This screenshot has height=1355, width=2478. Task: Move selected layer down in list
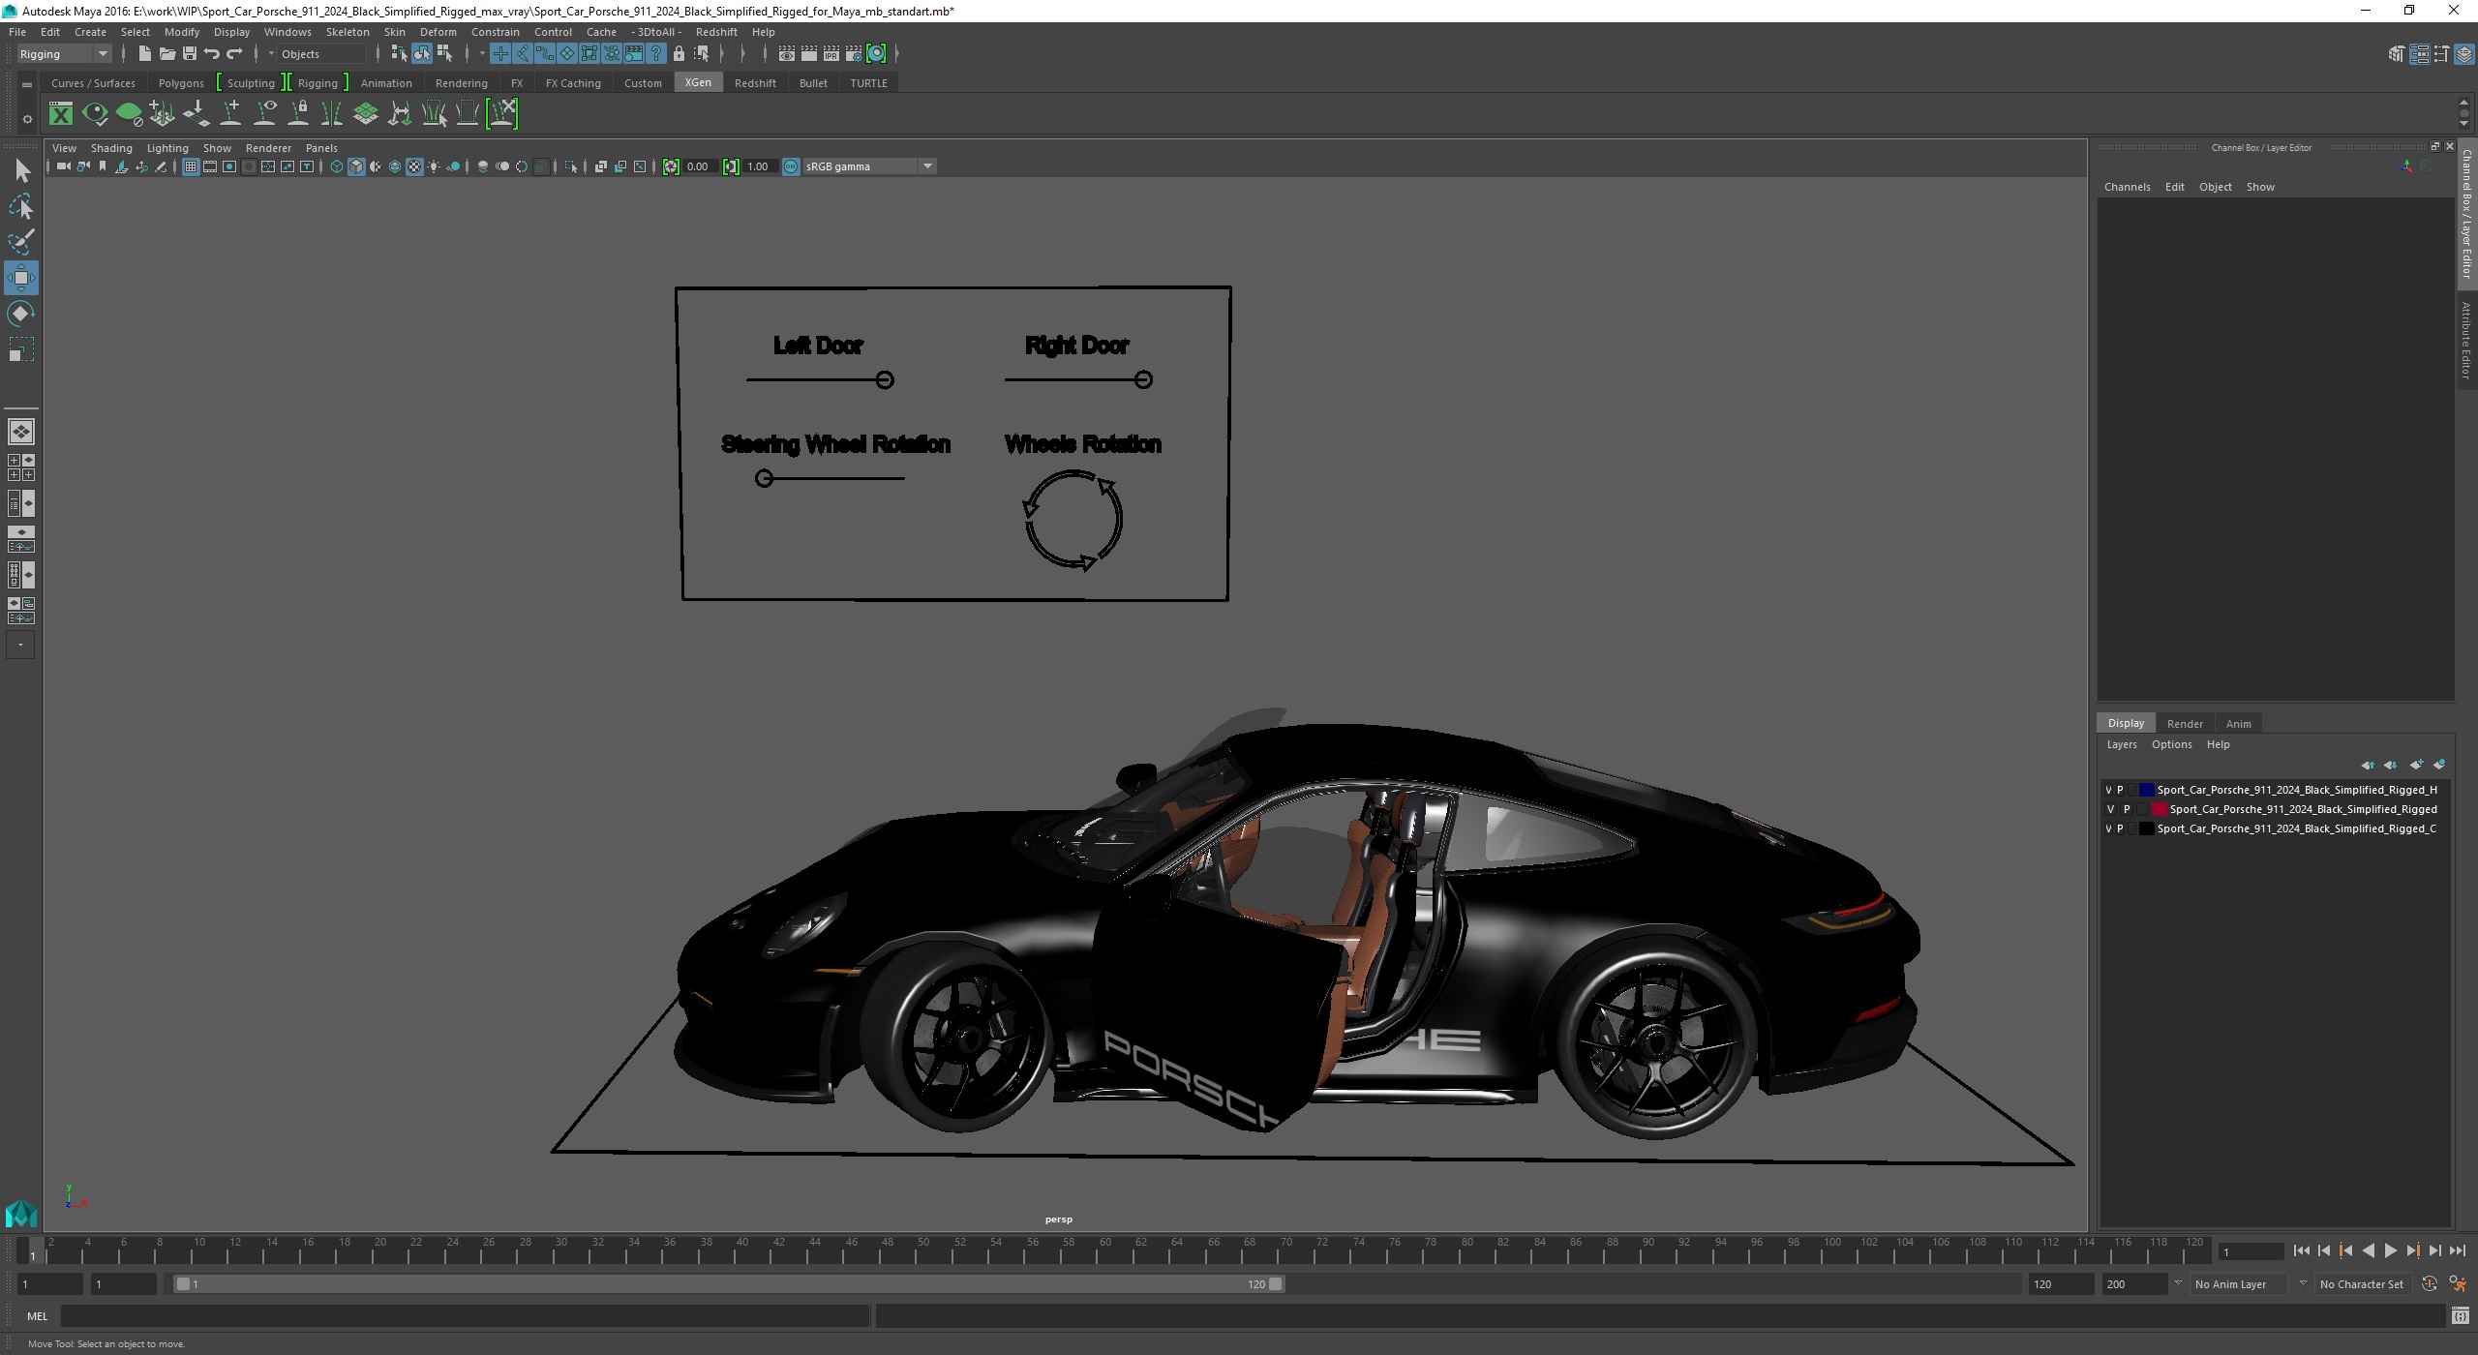2390,766
